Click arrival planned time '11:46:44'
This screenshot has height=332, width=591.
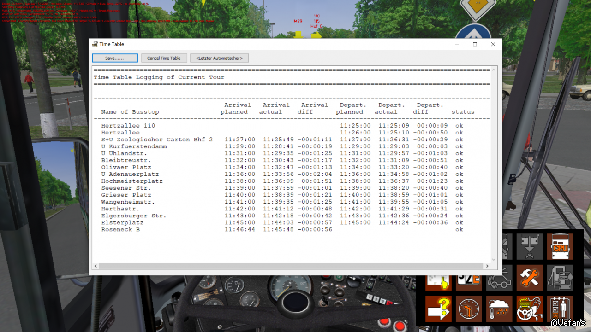tap(240, 229)
